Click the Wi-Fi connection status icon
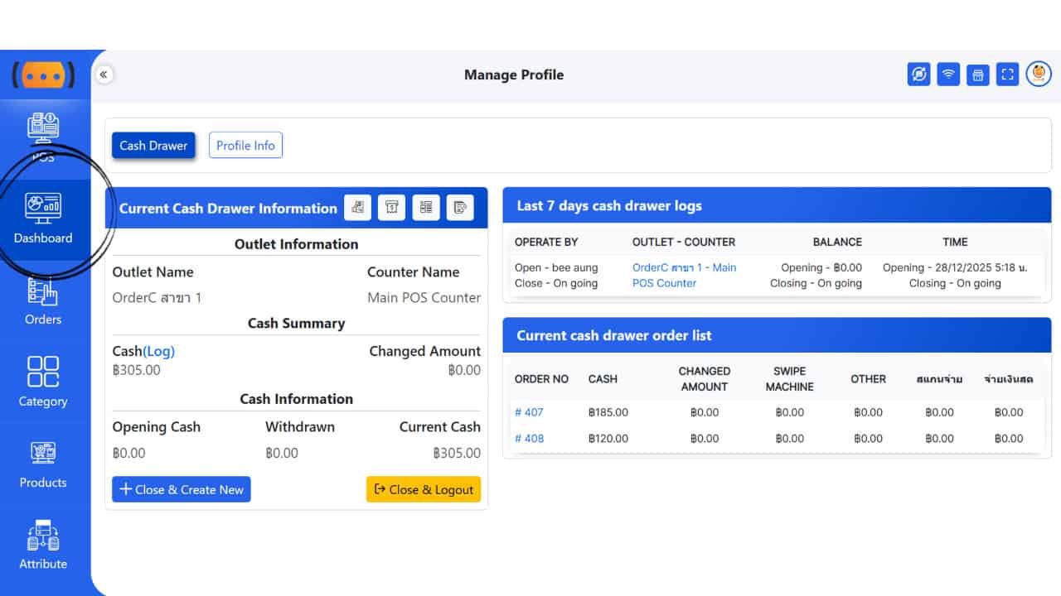This screenshot has height=596, width=1061. coord(948,75)
